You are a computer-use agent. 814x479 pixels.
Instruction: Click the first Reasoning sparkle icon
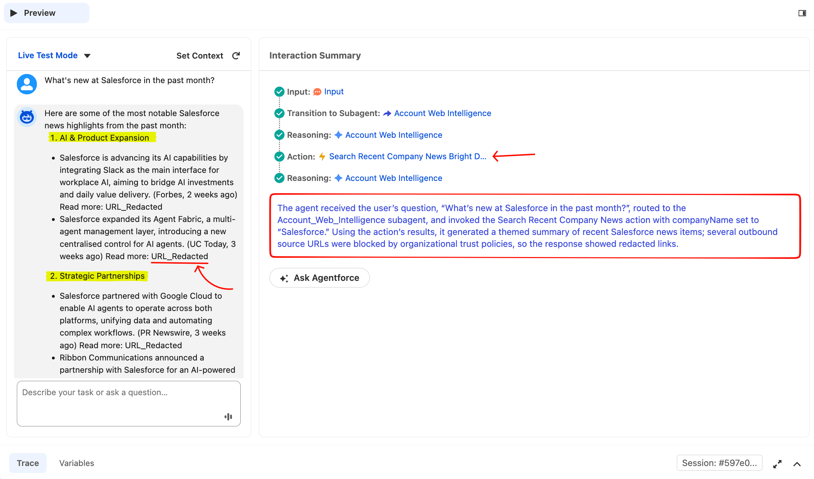click(x=338, y=135)
